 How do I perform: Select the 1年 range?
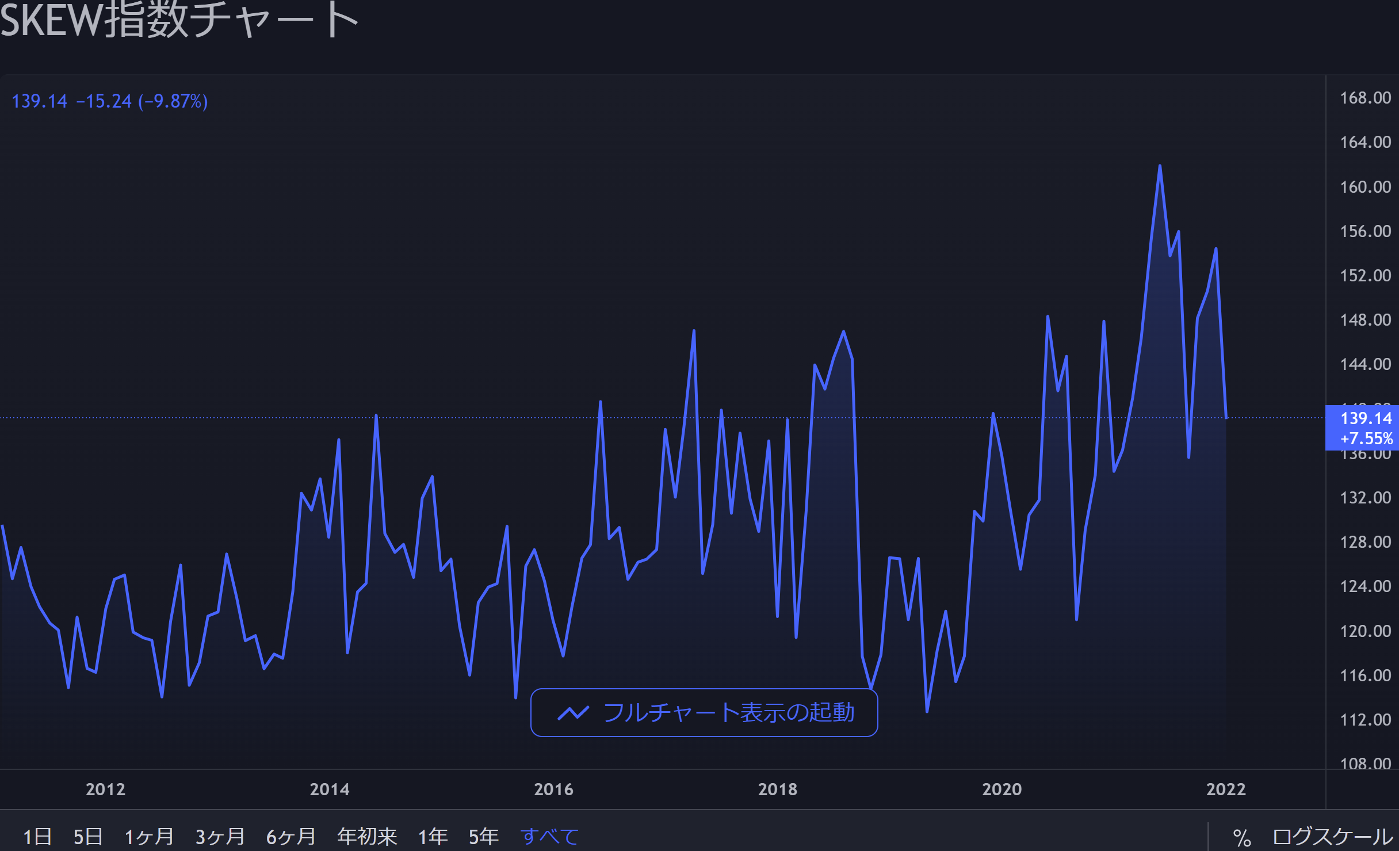433,836
